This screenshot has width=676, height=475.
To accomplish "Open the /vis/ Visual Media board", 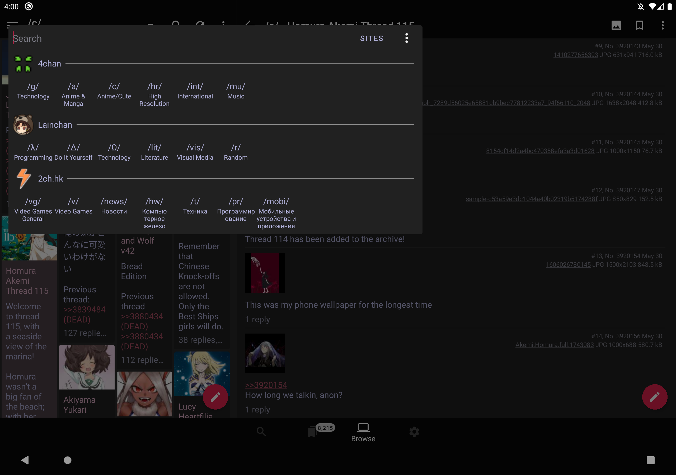I will click(195, 152).
